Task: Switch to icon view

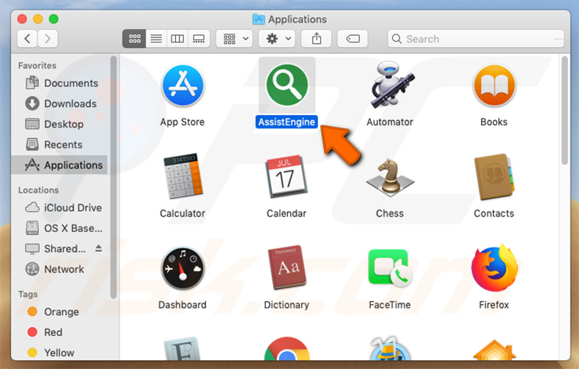Action: click(x=134, y=39)
